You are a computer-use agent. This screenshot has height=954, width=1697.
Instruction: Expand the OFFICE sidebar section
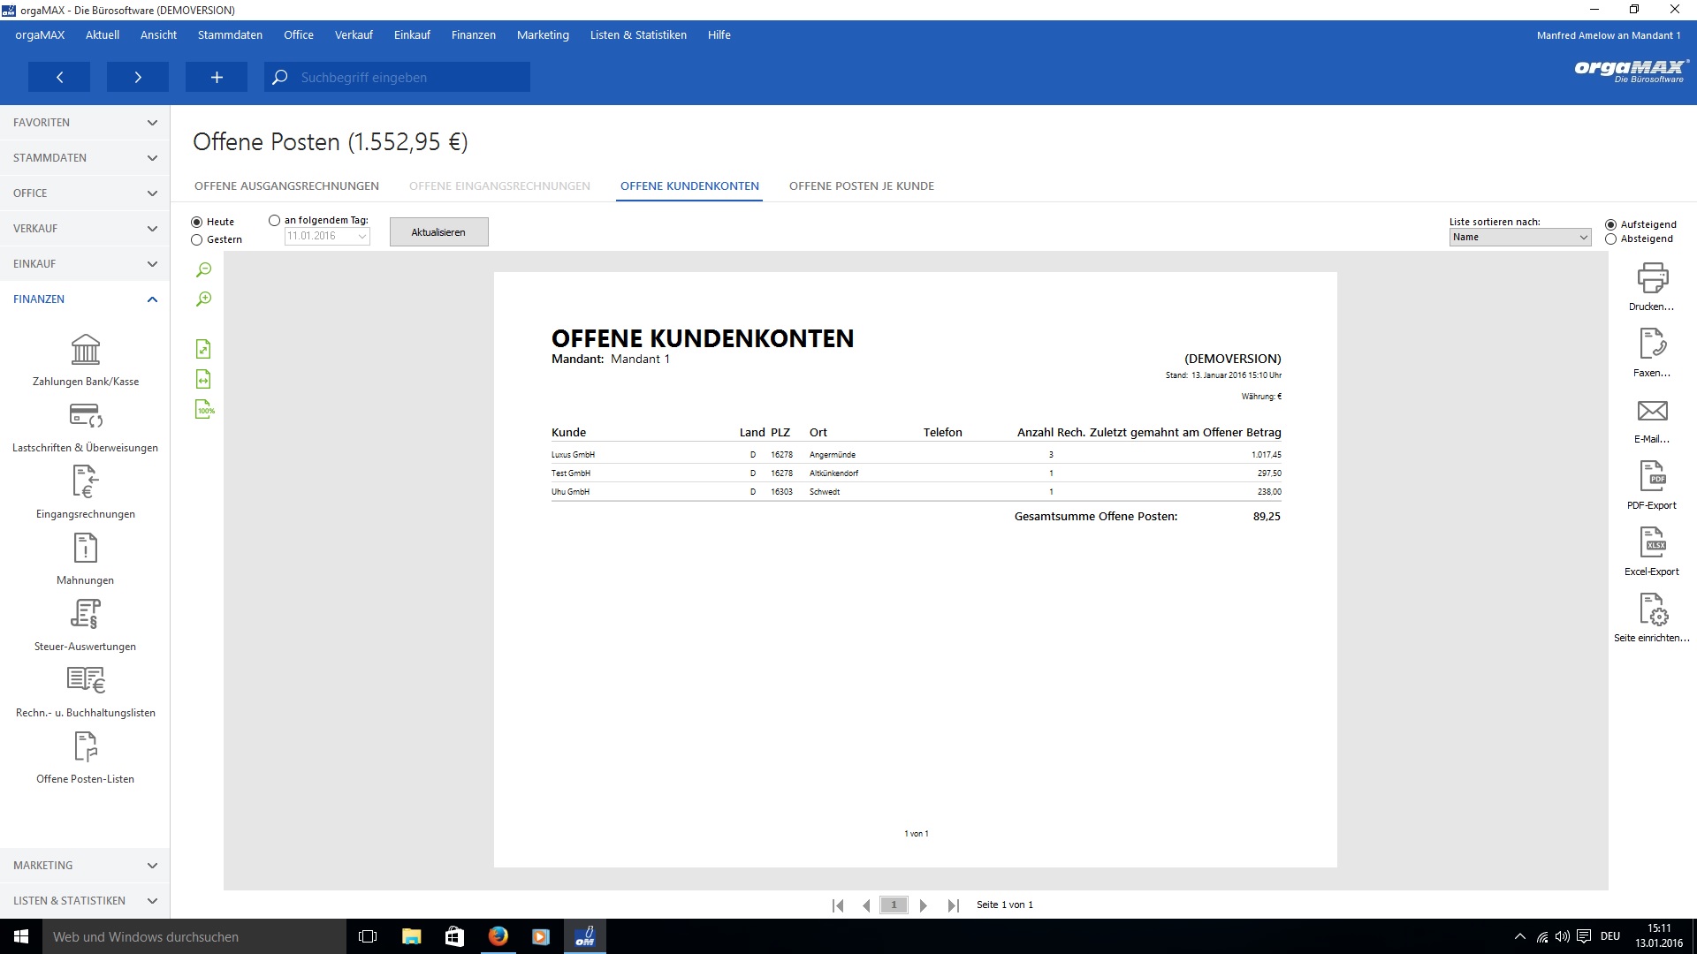coord(85,193)
